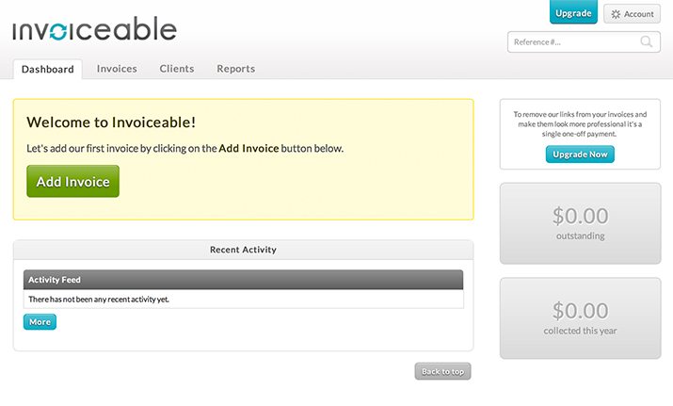Screen dimensions: 673x406
Task: Open the Account menu button
Action: click(x=633, y=14)
